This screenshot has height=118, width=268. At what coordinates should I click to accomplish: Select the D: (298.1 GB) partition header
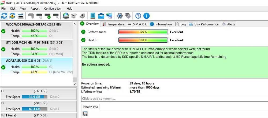[38, 103]
